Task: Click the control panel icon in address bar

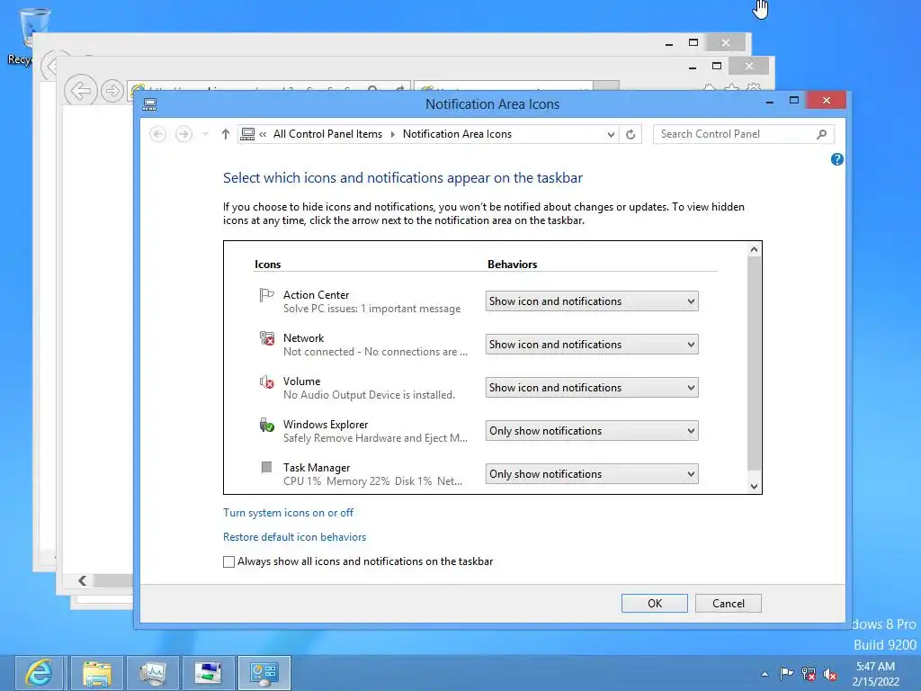Action: (248, 135)
